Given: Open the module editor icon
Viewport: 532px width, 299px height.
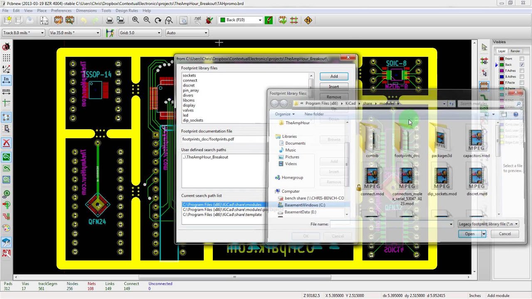Looking at the screenshot, I should (58, 20).
